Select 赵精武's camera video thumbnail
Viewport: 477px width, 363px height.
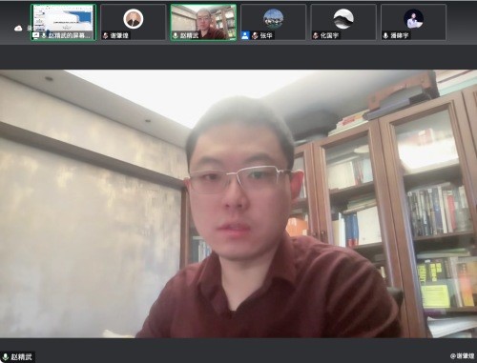203,22
